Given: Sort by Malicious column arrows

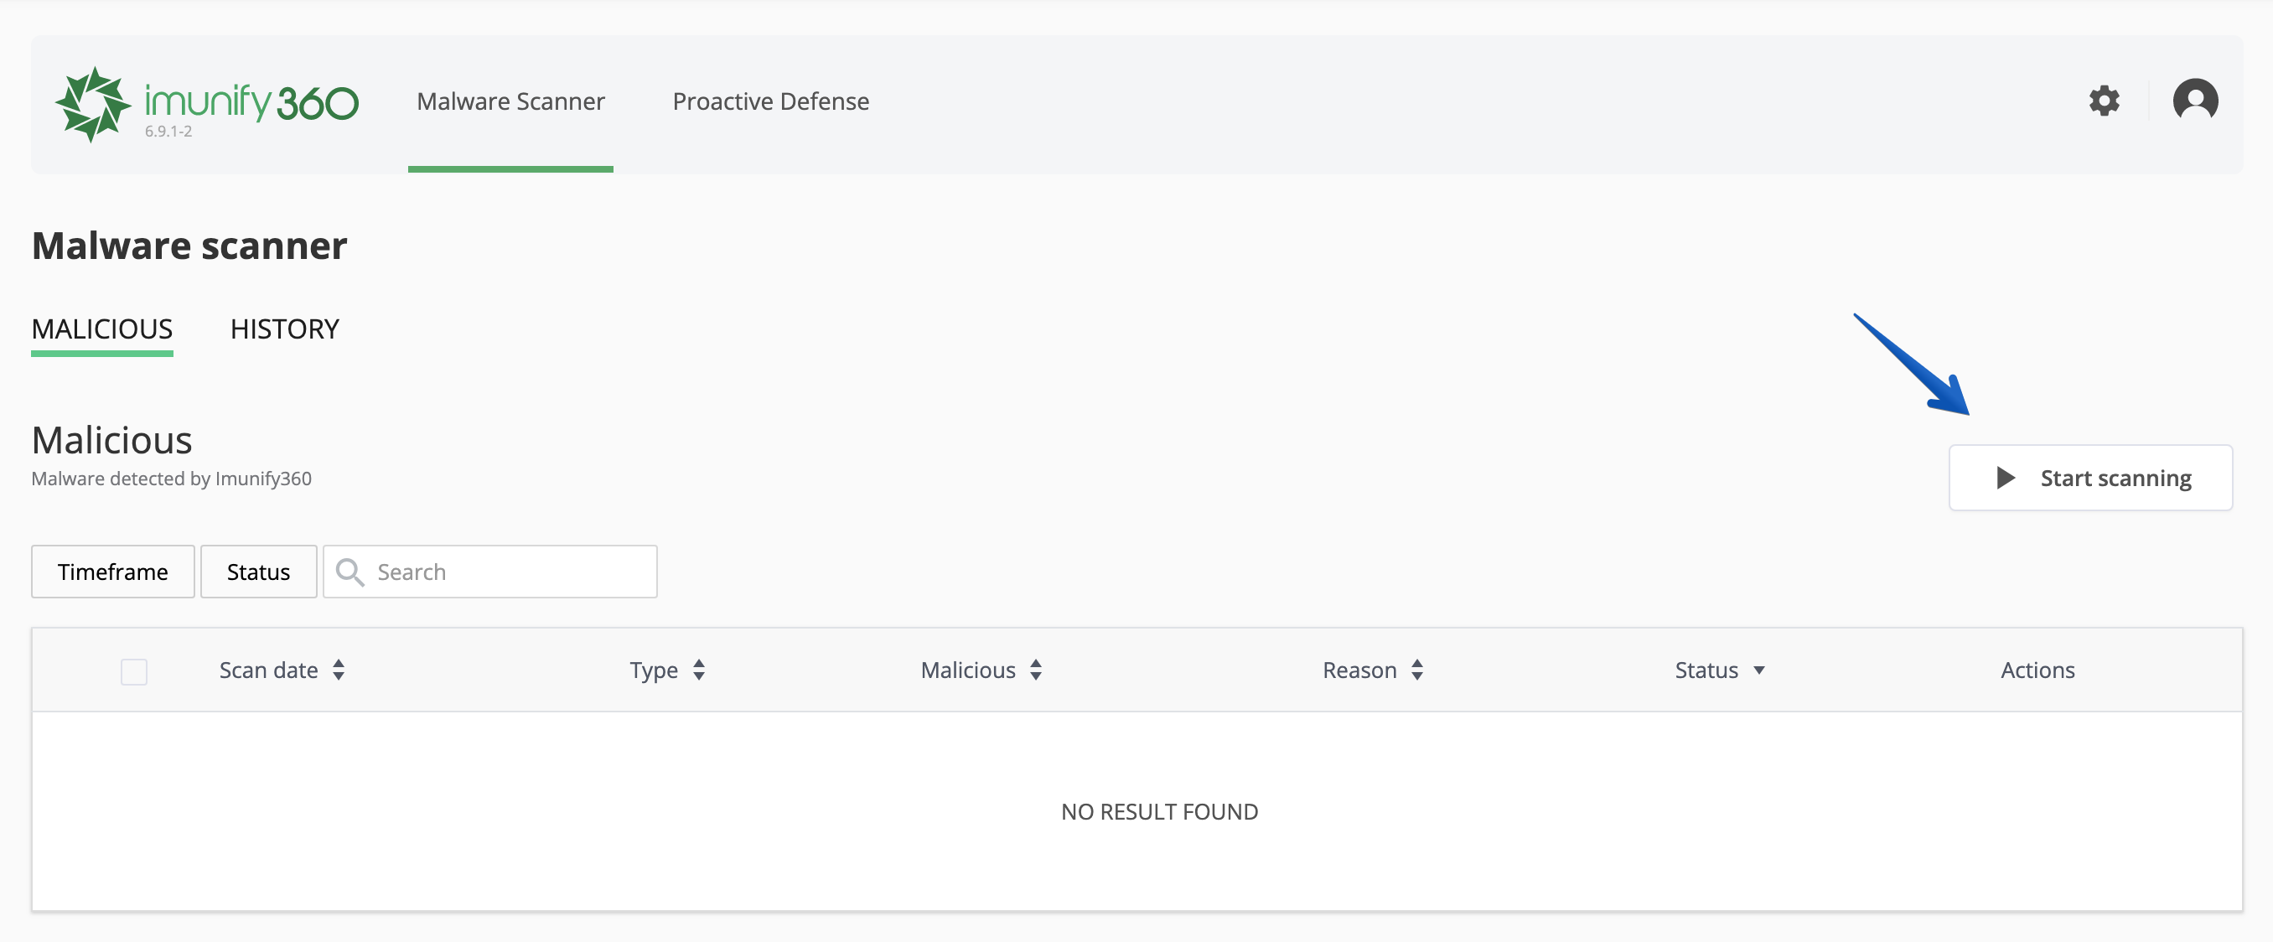Looking at the screenshot, I should click(1036, 670).
